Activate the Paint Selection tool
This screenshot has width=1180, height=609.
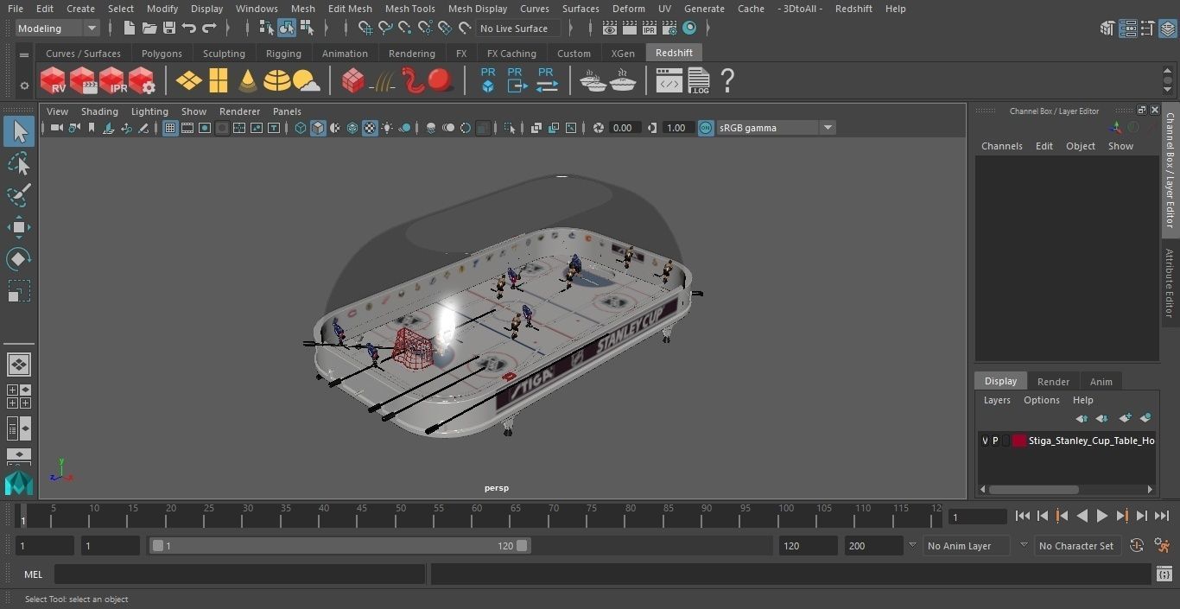pyautogui.click(x=19, y=195)
